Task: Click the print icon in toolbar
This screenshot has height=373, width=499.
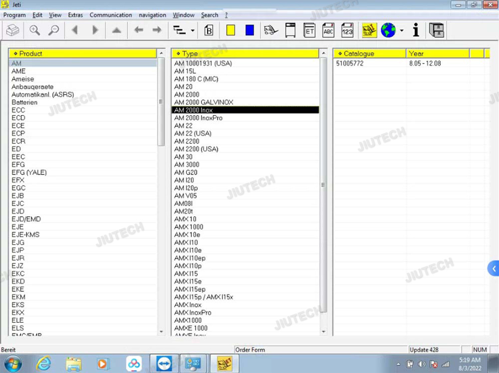Action: (13, 31)
